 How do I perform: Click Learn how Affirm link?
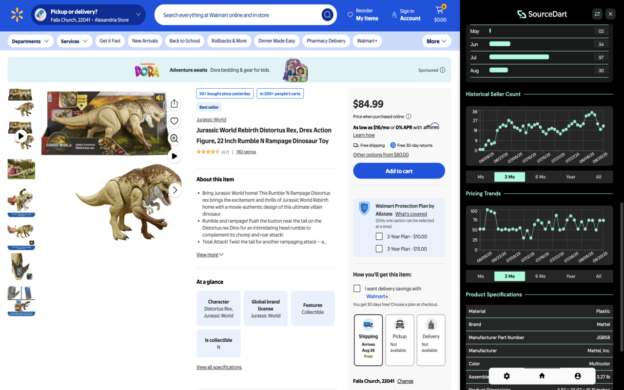(364, 135)
